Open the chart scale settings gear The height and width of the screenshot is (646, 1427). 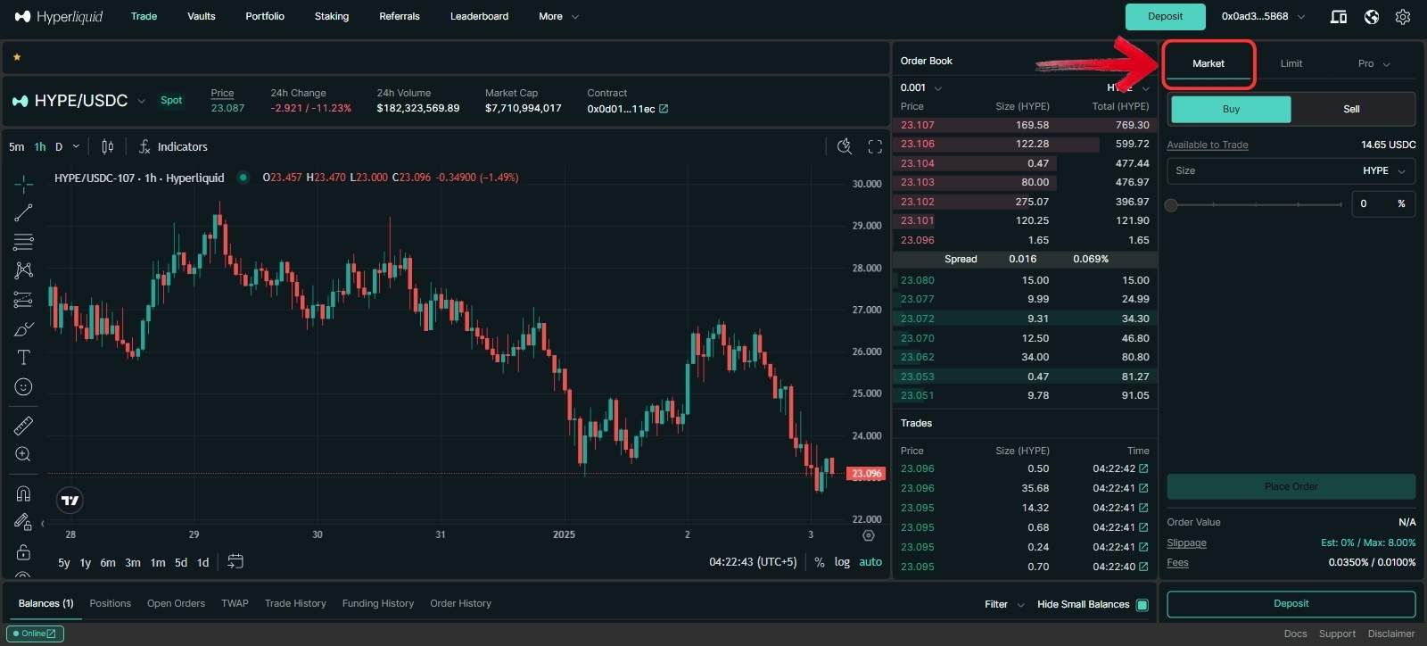click(869, 535)
